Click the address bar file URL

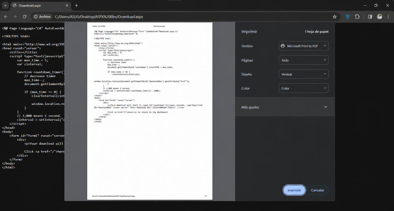99,17
